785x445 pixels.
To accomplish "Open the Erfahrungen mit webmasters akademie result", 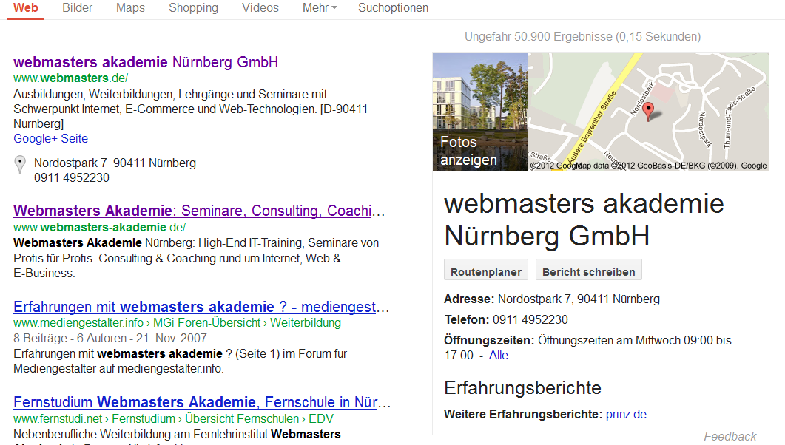I will pos(201,307).
